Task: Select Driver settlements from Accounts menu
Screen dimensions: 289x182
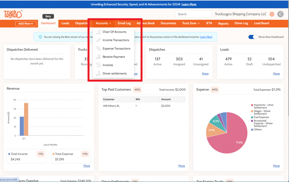Action: point(115,73)
